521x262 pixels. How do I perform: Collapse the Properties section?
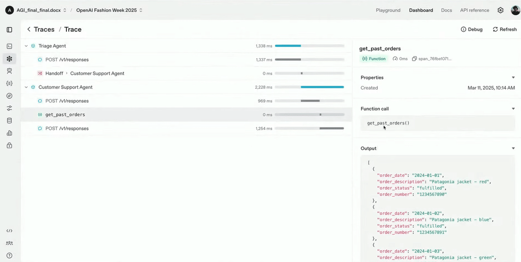513,77
